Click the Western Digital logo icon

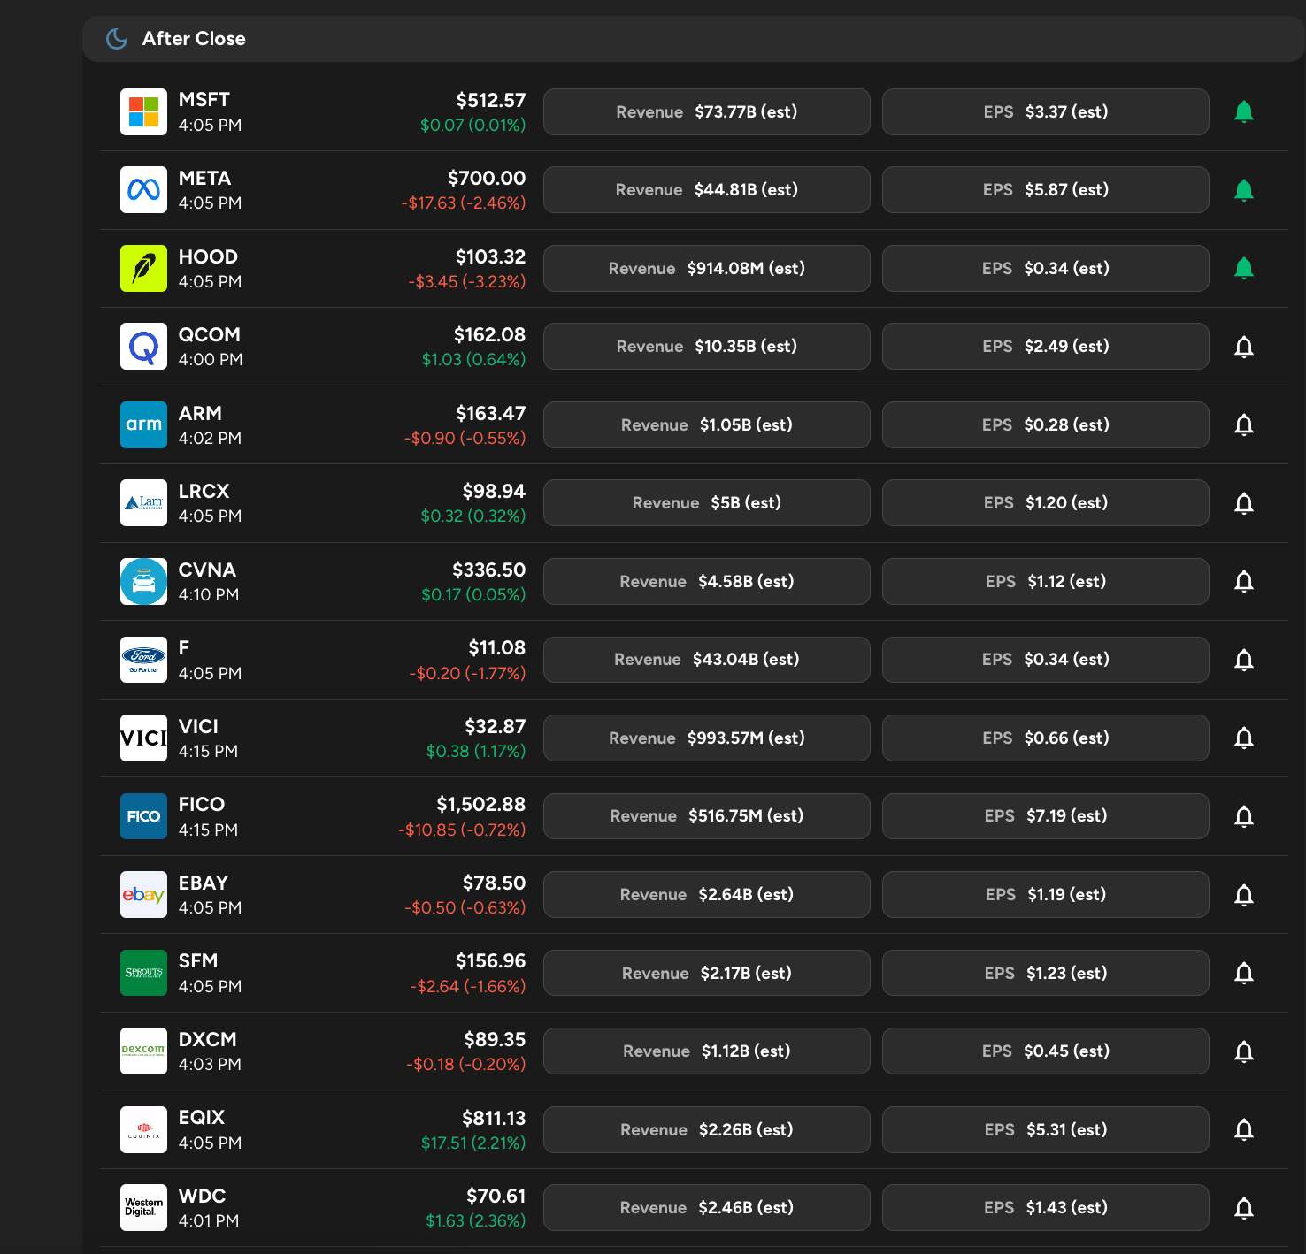(143, 1207)
